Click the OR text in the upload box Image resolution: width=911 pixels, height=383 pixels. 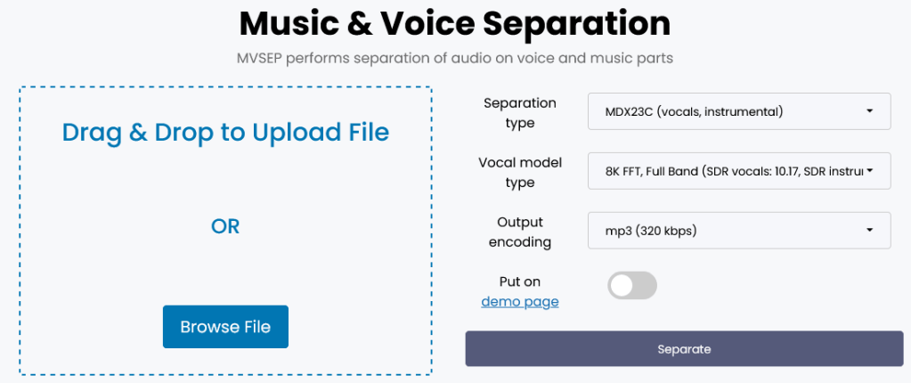tap(225, 226)
